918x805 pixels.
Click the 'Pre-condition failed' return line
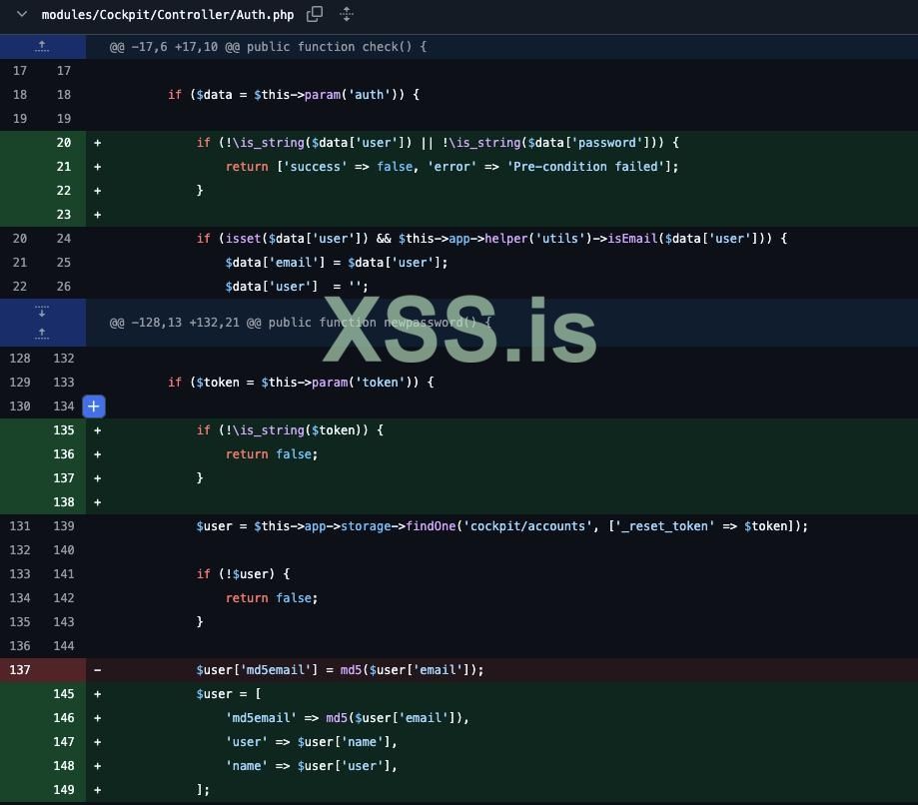coord(452,167)
